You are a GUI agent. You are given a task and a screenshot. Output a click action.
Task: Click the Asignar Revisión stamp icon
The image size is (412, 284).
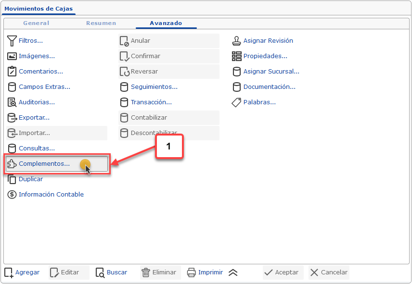[236, 41]
